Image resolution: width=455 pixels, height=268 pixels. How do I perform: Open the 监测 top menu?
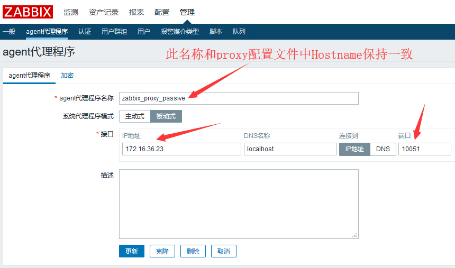(x=71, y=12)
